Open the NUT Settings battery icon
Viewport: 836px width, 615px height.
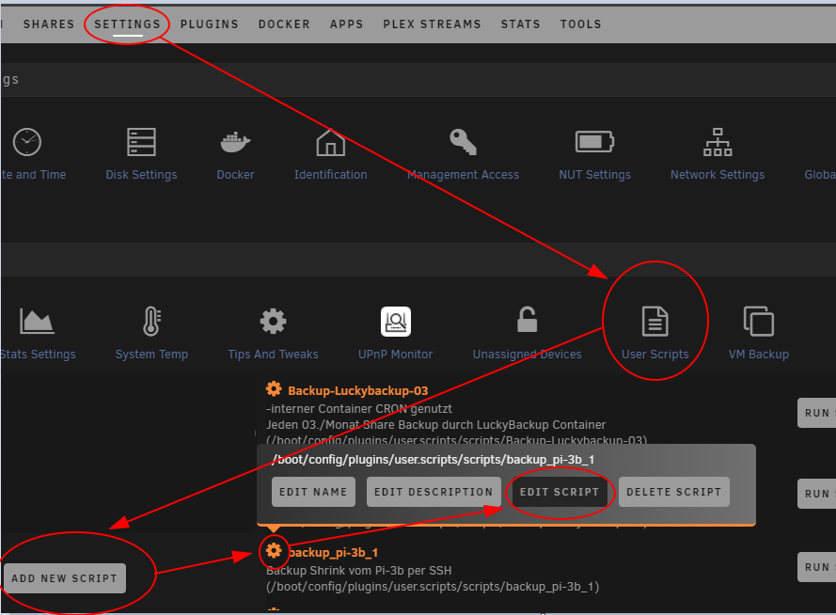(594, 142)
